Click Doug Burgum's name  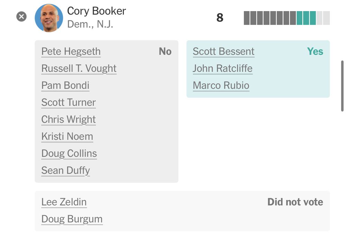(x=72, y=219)
